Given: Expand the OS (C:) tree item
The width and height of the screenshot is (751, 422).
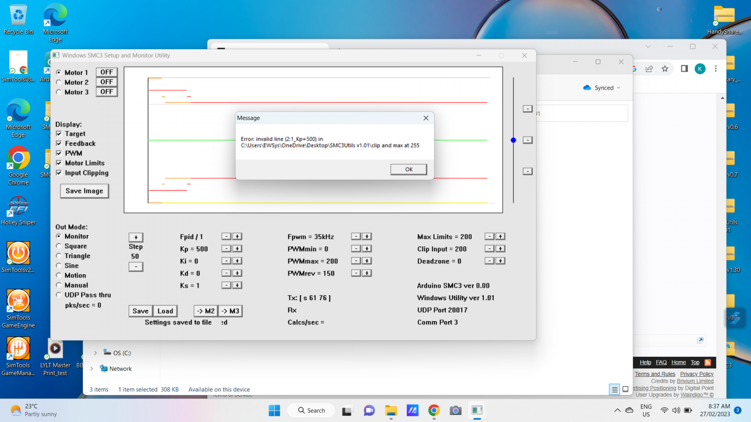Looking at the screenshot, I should [95, 353].
